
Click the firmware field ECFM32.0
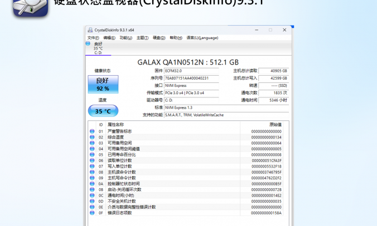(x=191, y=71)
